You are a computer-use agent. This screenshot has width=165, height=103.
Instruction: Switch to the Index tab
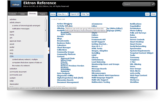tap(23, 14)
